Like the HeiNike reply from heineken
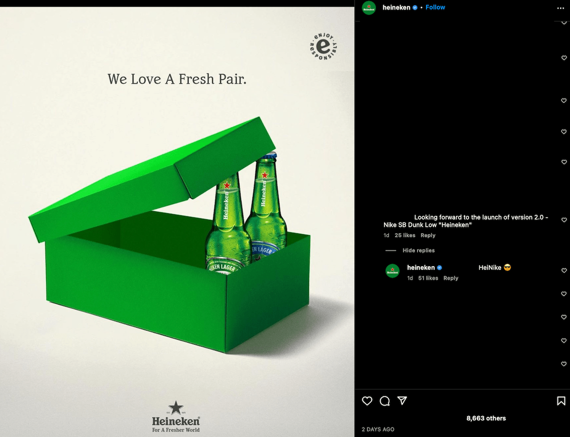The image size is (570, 437). (x=564, y=270)
